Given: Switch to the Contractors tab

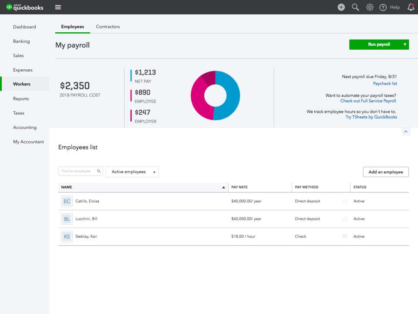Looking at the screenshot, I should [x=108, y=27].
